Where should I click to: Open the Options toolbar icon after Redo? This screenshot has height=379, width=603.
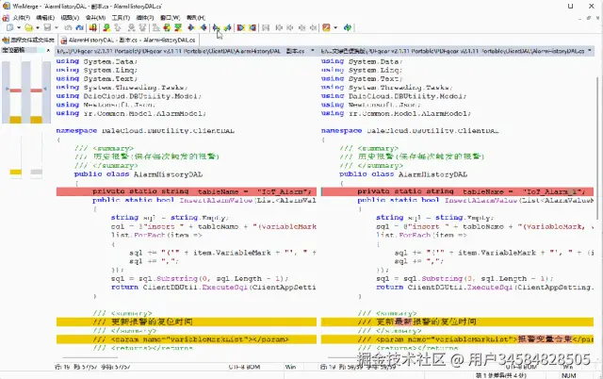pos(92,27)
